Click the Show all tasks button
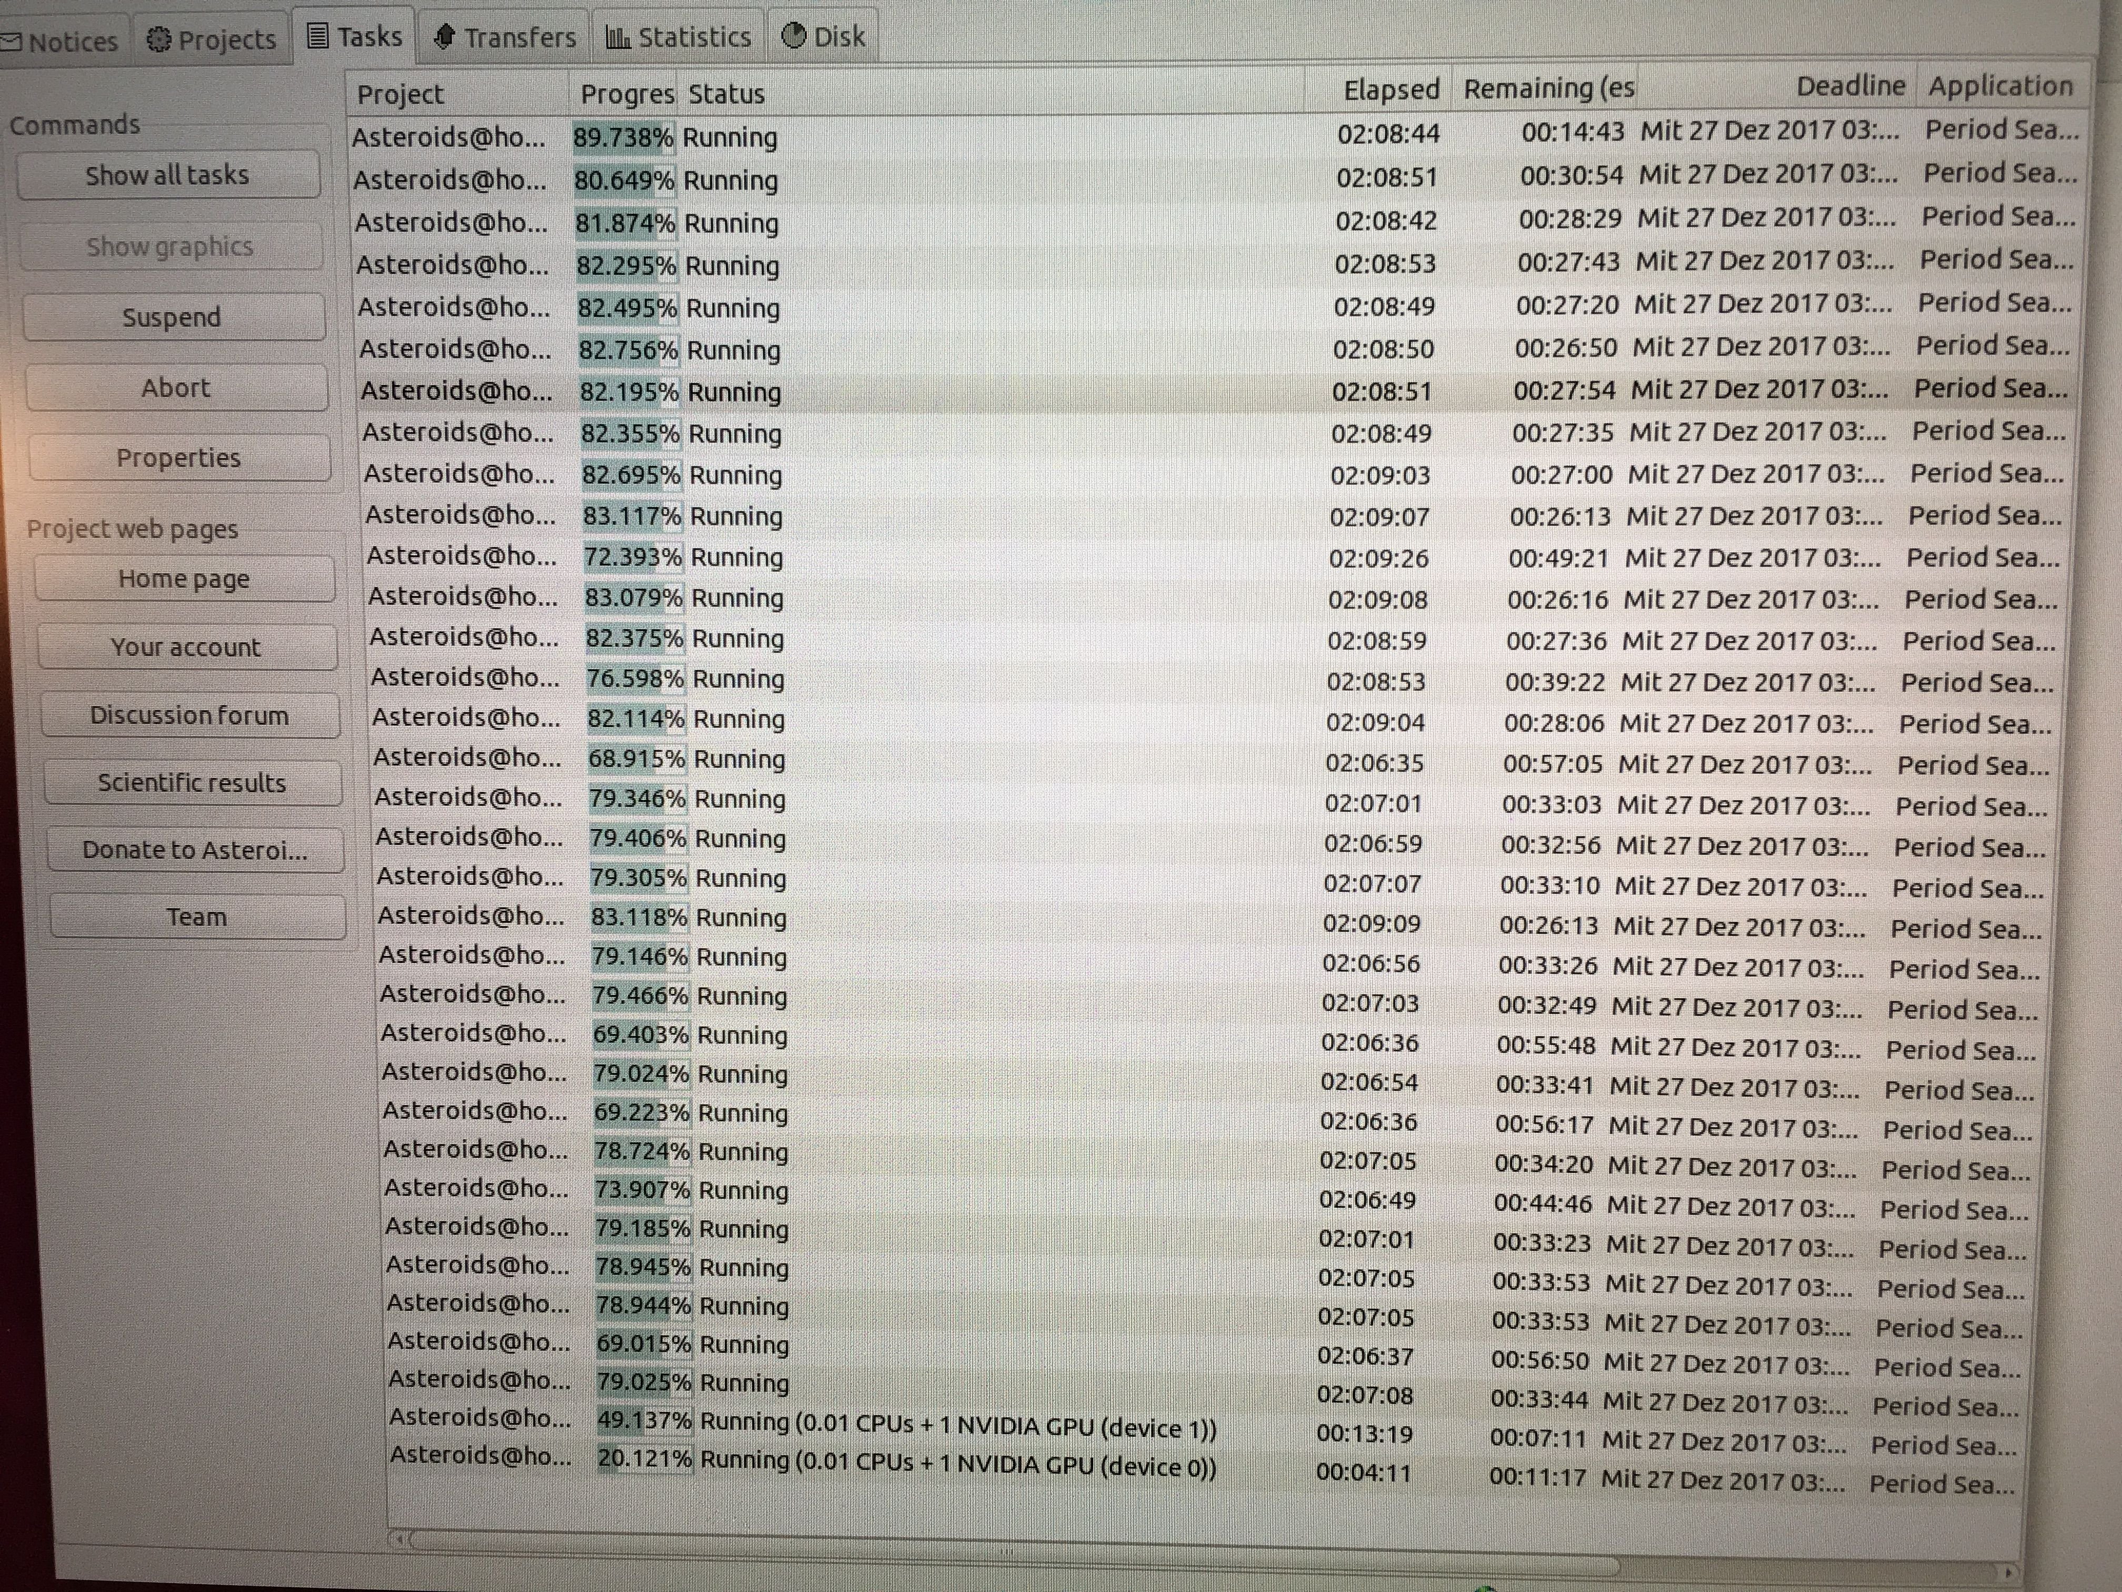The width and height of the screenshot is (2122, 1592). point(168,175)
